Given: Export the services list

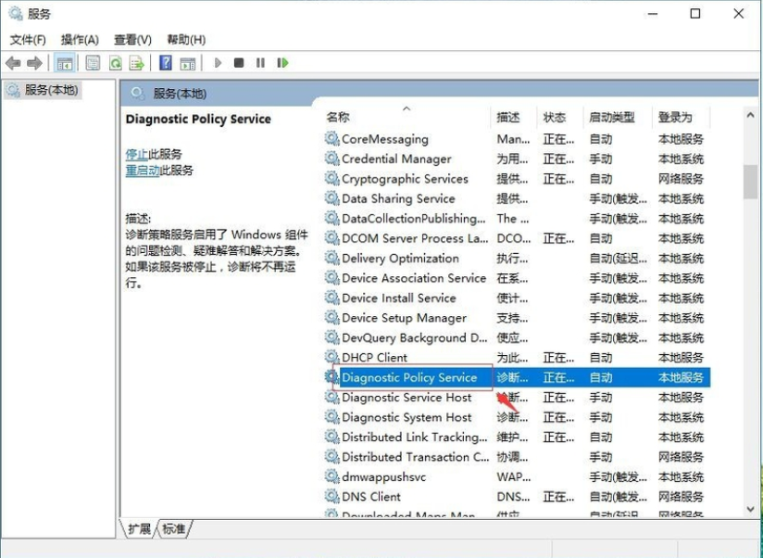Looking at the screenshot, I should pyautogui.click(x=136, y=62).
